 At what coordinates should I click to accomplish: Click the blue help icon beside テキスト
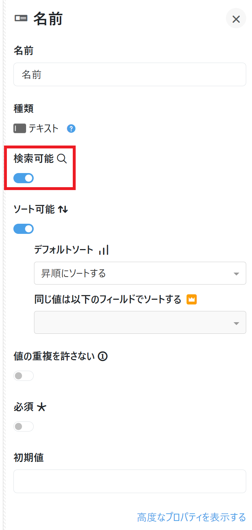71,129
